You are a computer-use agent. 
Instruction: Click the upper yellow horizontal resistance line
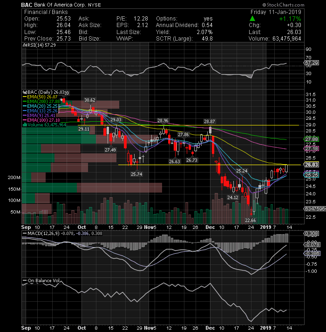(188, 125)
